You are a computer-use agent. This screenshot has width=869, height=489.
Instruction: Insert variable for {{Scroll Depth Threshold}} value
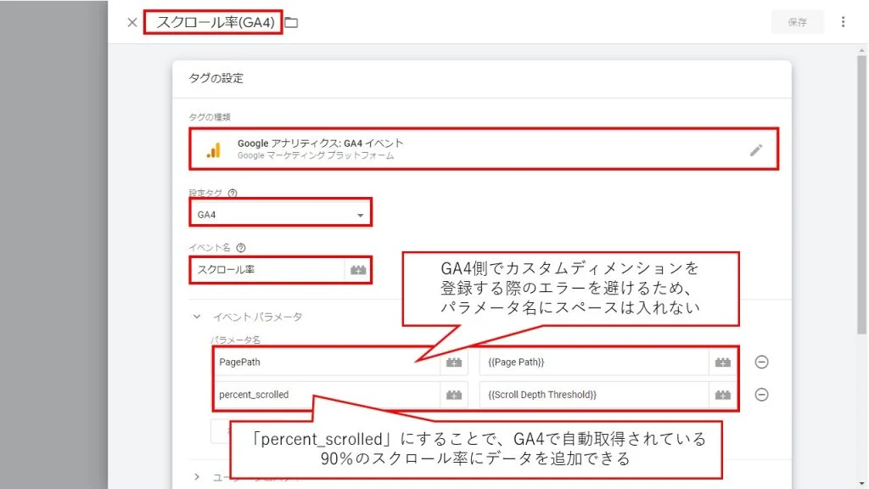[723, 395]
